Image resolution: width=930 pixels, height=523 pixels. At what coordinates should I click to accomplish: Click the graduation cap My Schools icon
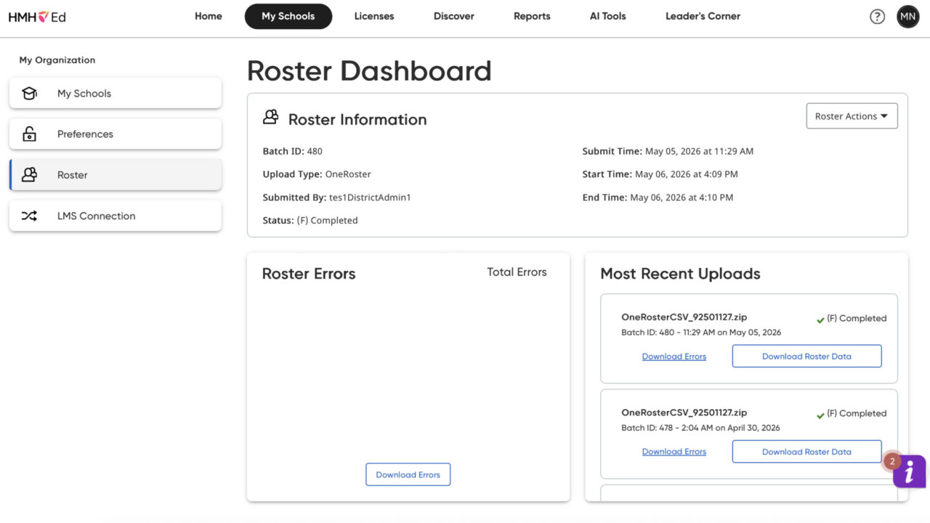point(29,93)
